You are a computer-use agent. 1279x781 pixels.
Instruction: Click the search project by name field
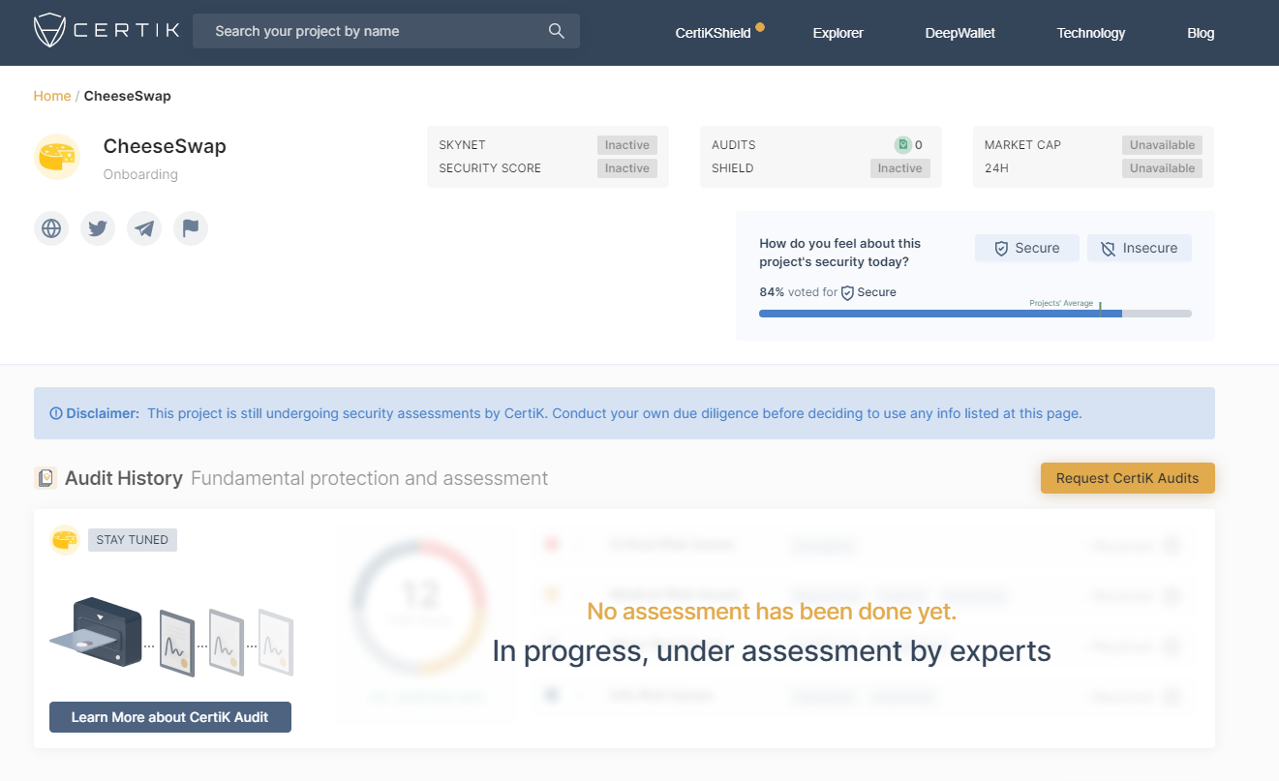[373, 31]
